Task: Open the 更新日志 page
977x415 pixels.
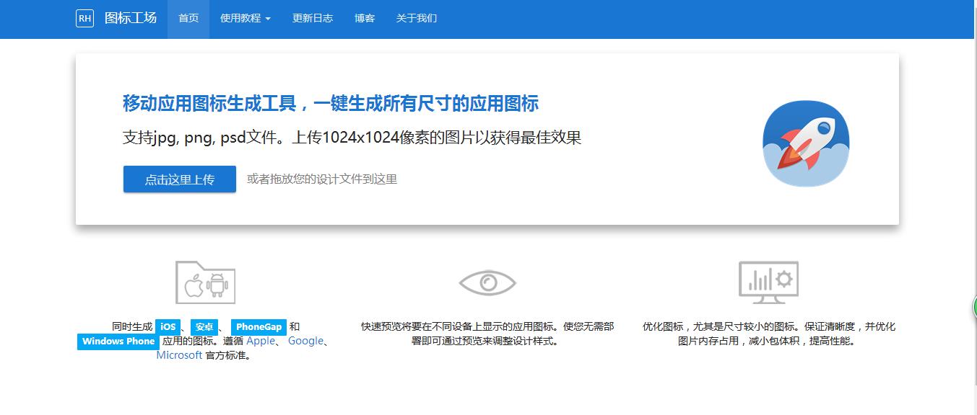Action: [313, 18]
